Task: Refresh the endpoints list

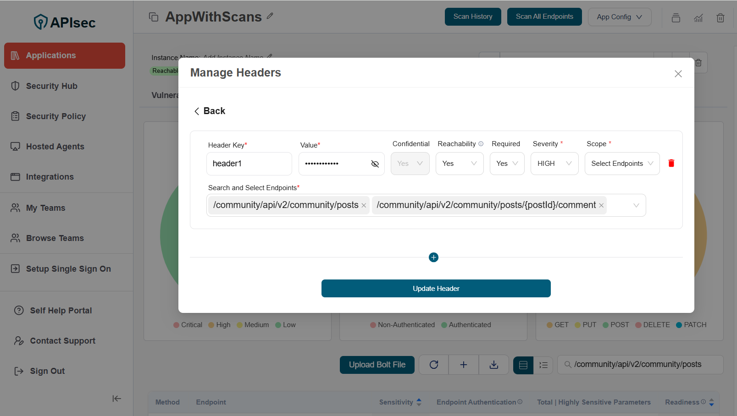Action: tap(433, 365)
